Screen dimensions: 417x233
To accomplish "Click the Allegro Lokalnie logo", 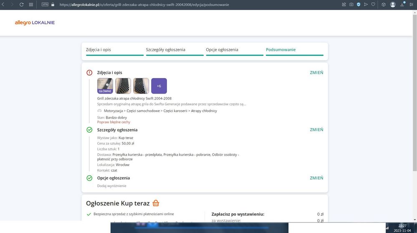I will [35, 23].
